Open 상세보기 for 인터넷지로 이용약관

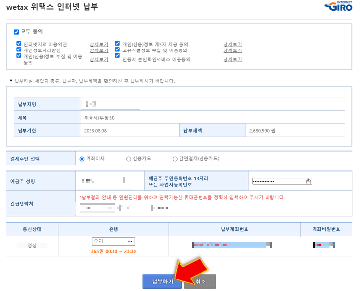pyautogui.click(x=99, y=44)
